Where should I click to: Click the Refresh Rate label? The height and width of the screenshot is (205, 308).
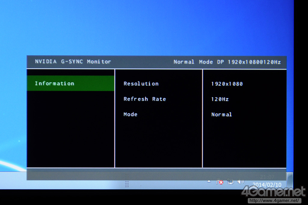145,99
